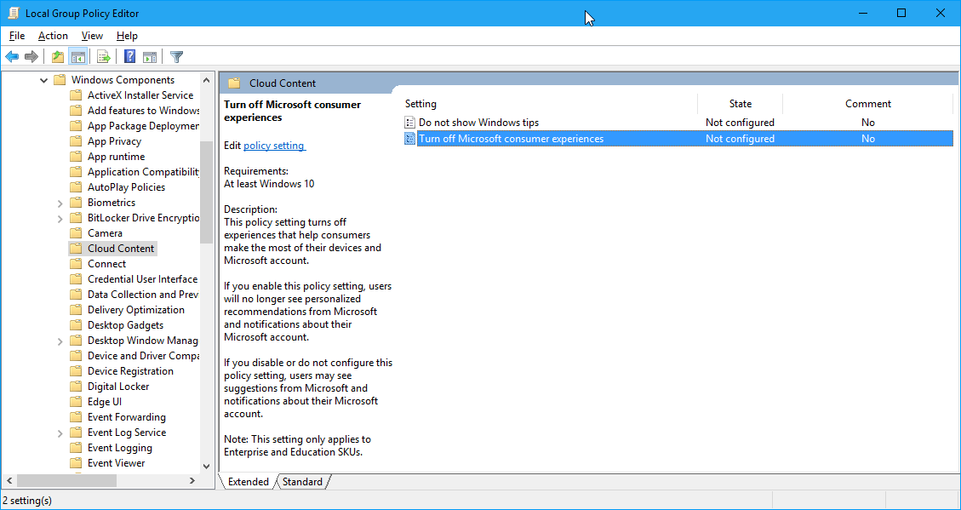The height and width of the screenshot is (510, 961).
Task: Expand the BitLocker Drive Encryption node
Action: 60,218
